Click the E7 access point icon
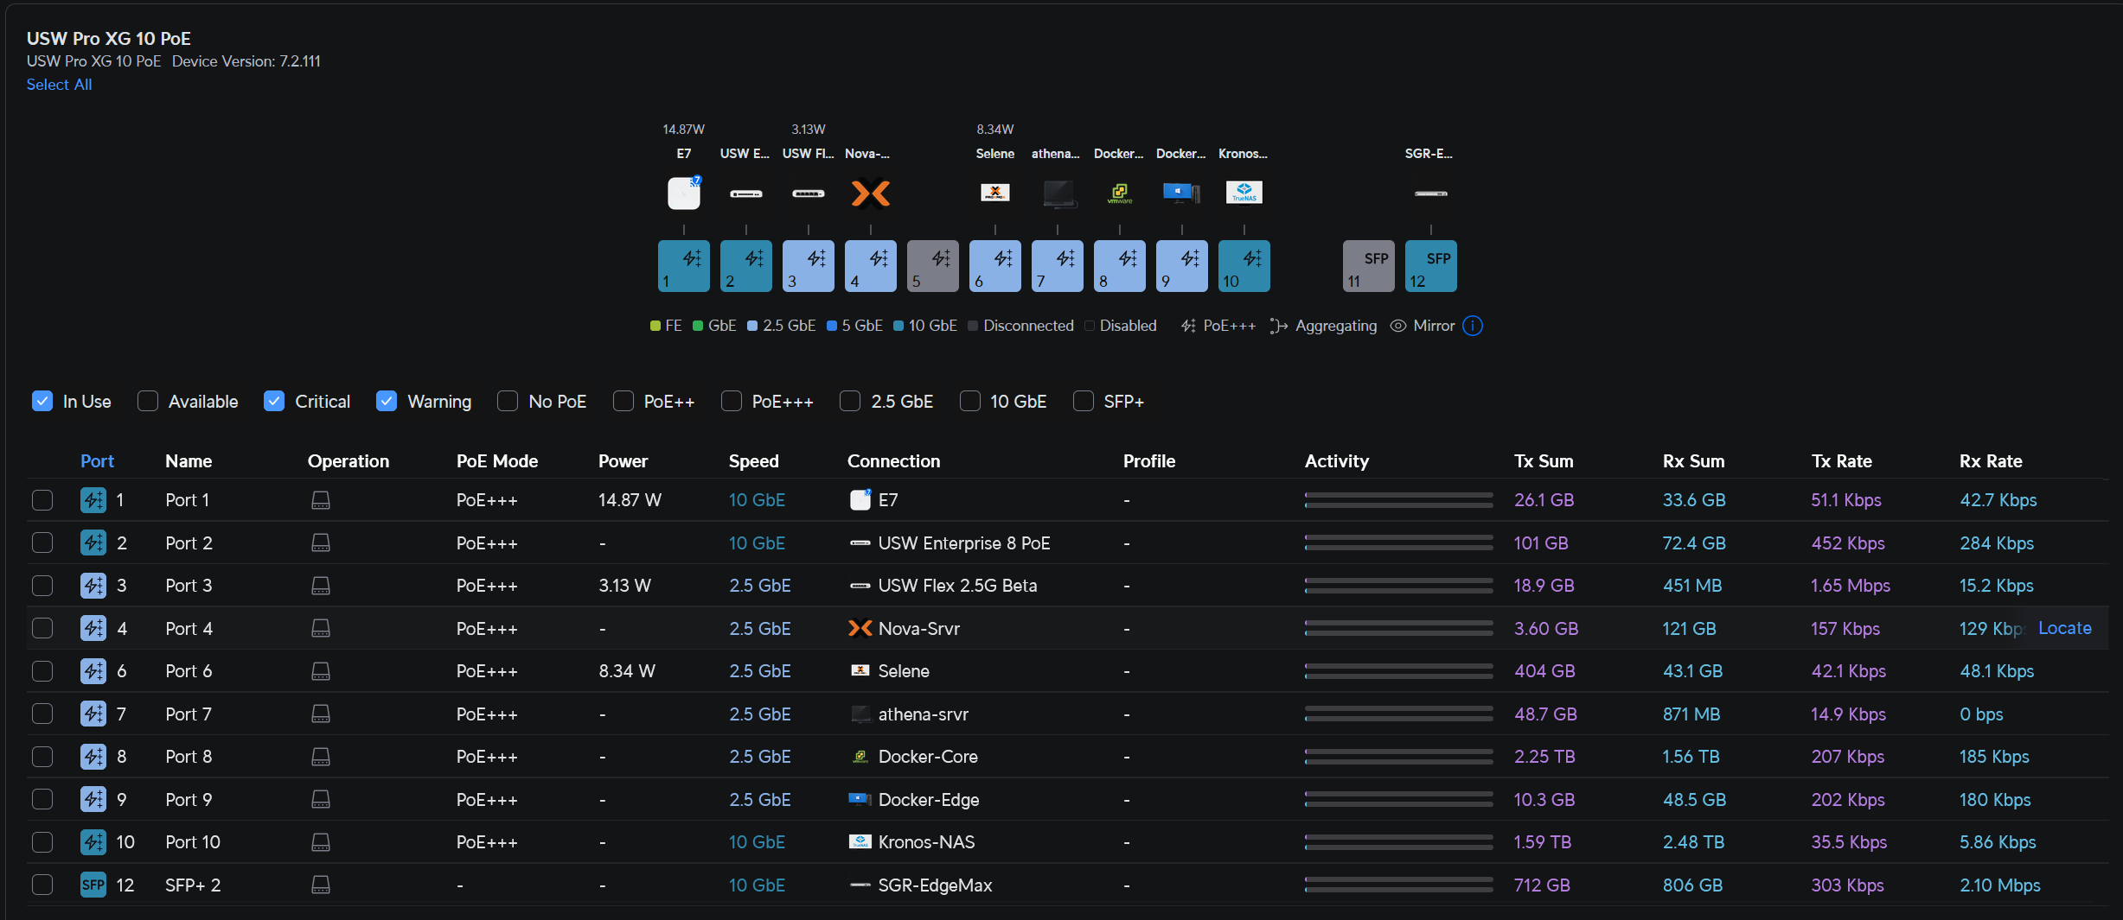 (683, 194)
